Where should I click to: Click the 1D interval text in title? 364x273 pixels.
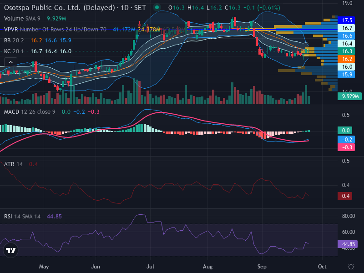pos(125,8)
